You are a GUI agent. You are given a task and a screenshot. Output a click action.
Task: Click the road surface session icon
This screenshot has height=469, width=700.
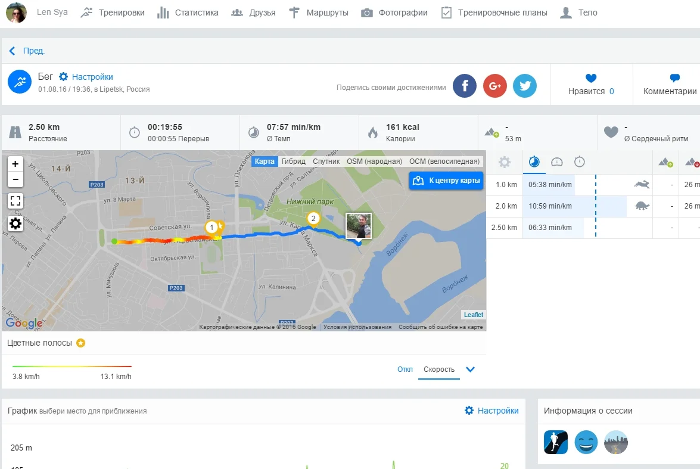click(616, 442)
